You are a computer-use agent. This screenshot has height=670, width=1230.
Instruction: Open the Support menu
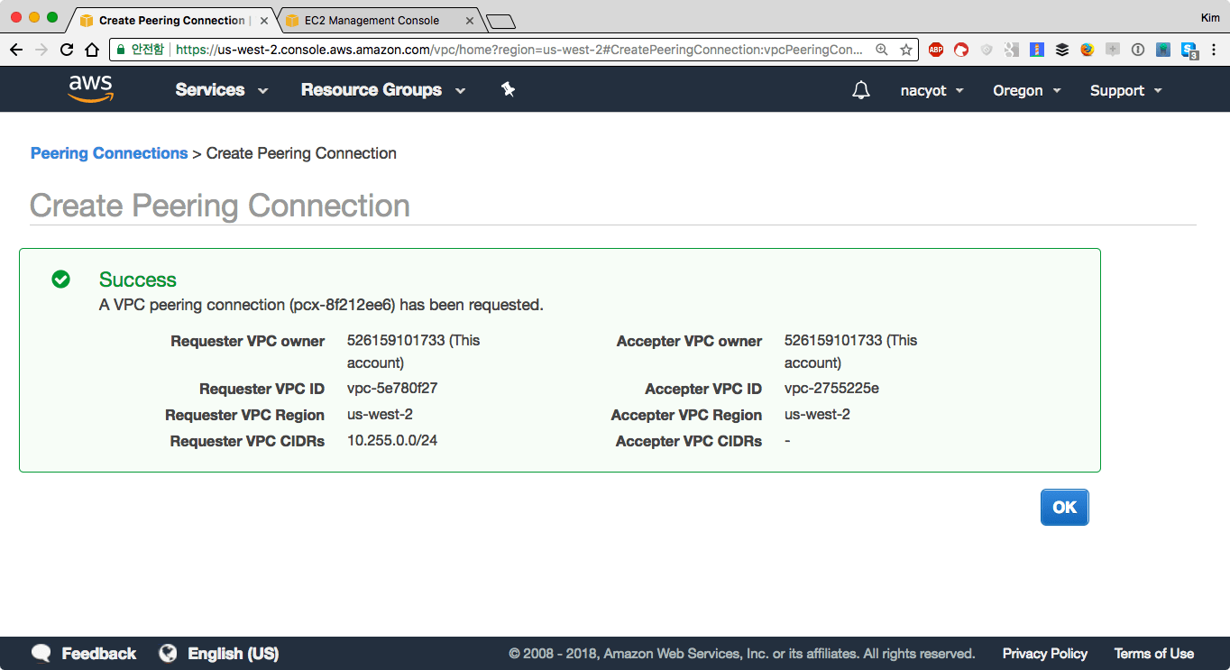1125,90
